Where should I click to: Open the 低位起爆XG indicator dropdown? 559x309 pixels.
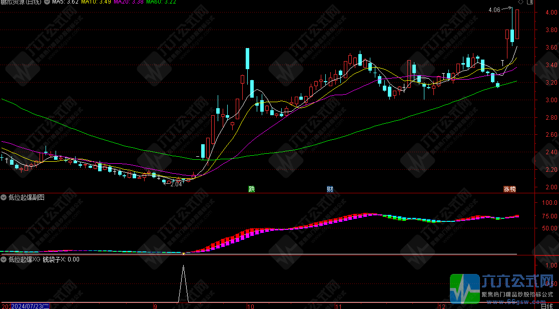tap(5, 259)
